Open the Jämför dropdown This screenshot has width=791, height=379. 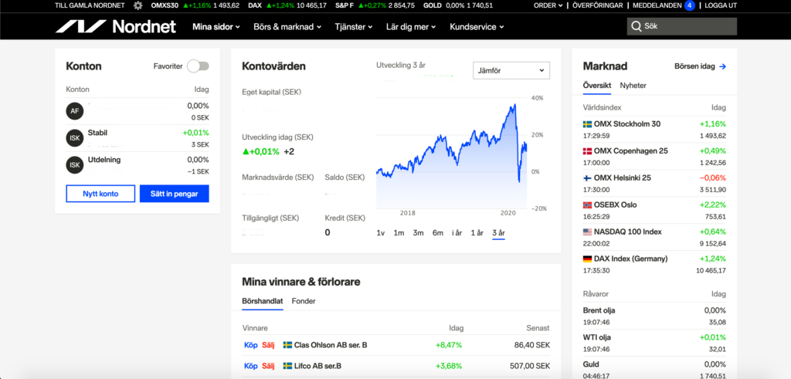click(x=511, y=70)
